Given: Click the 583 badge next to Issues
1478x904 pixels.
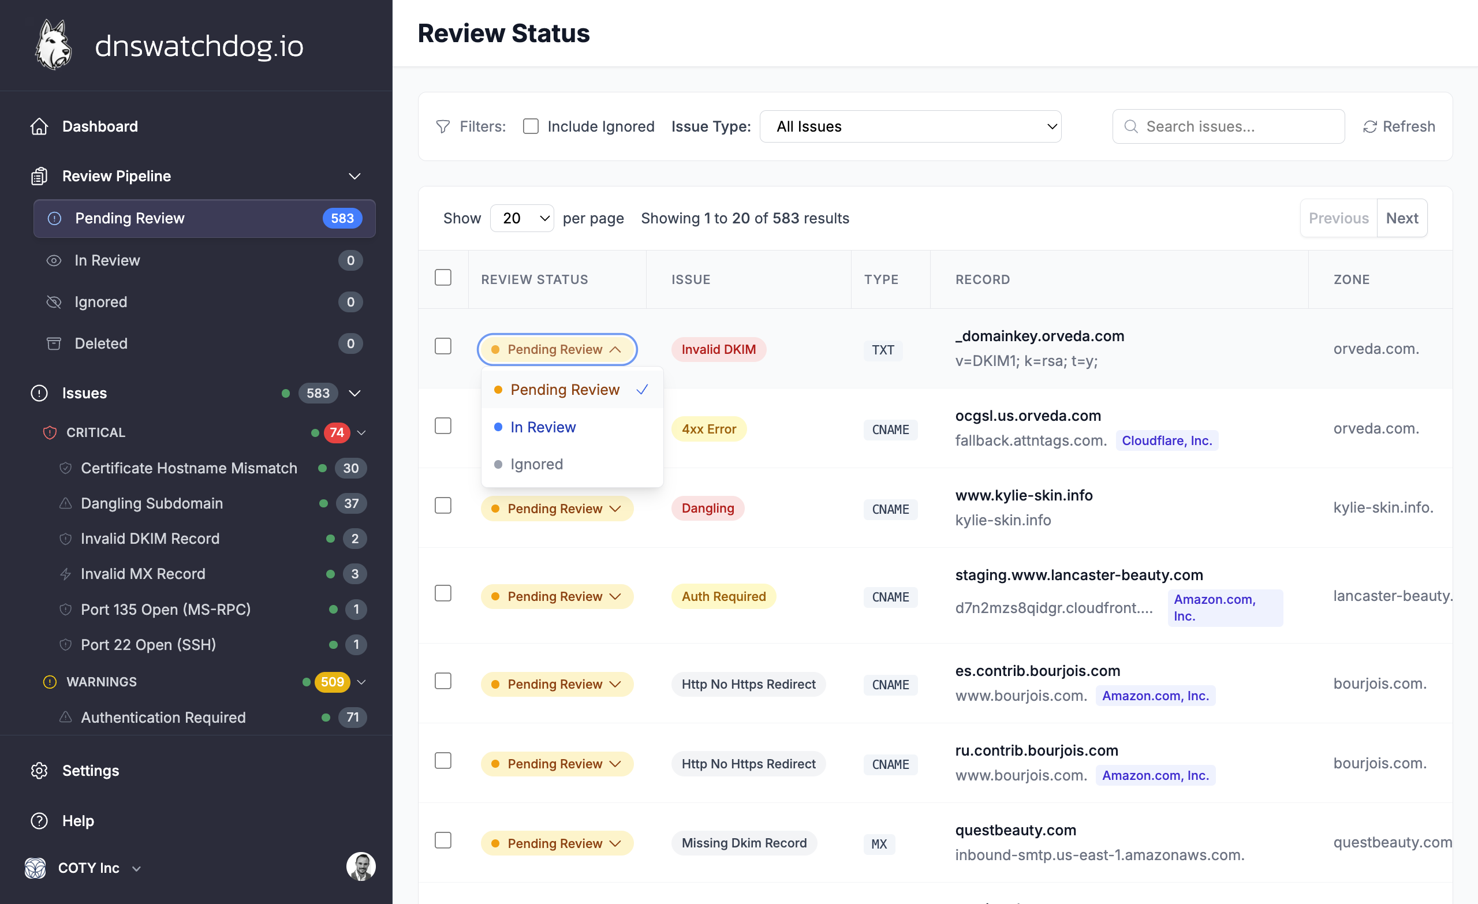Looking at the screenshot, I should click(x=318, y=394).
